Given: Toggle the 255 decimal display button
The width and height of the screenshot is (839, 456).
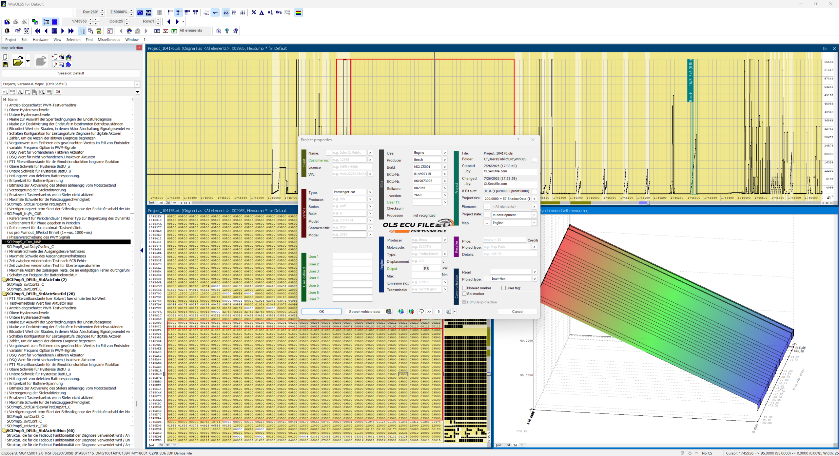Looking at the screenshot, I should pyautogui.click(x=226, y=12).
